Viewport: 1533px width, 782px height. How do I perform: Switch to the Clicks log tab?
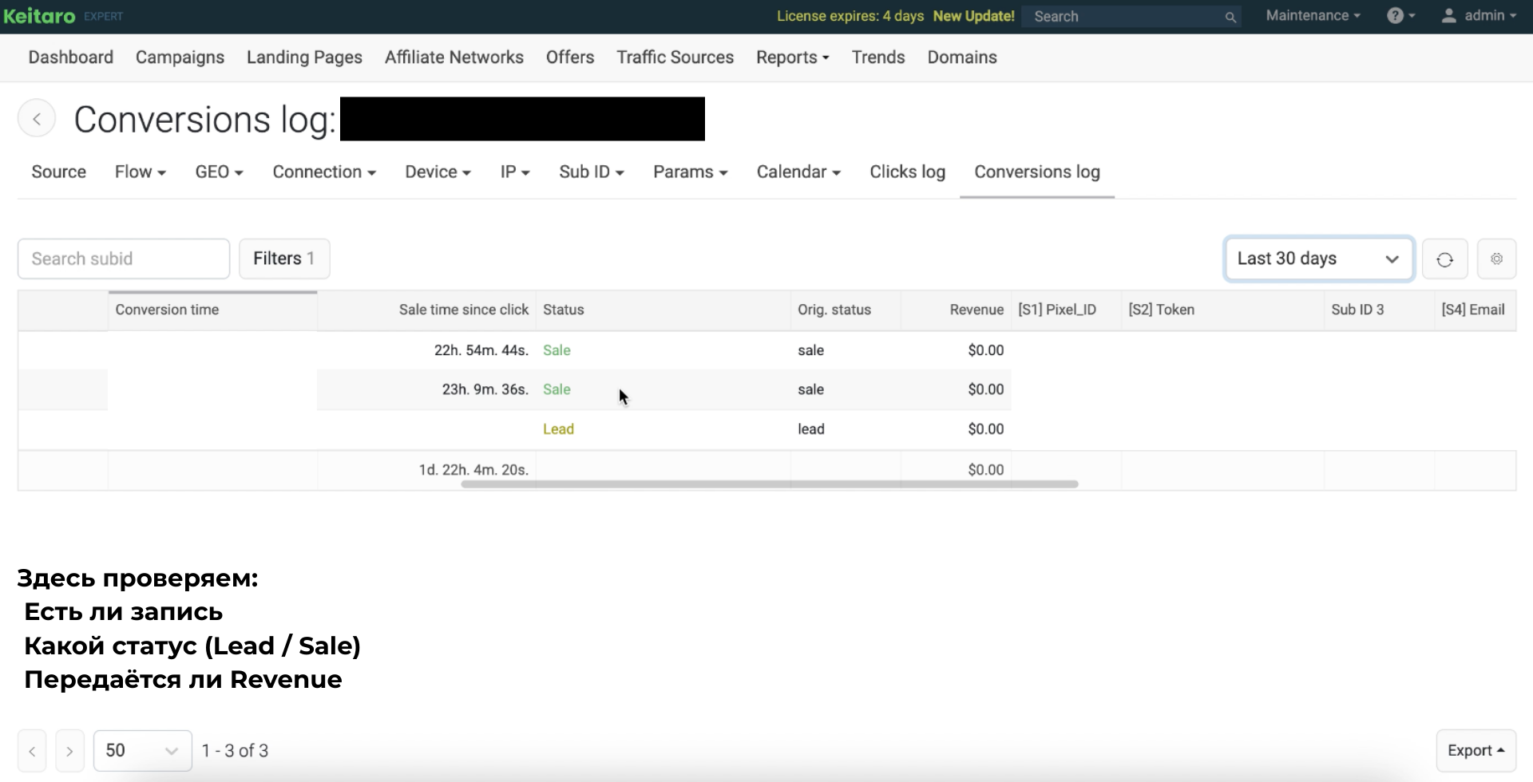[x=907, y=172]
